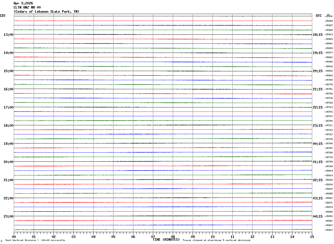Click the 20:00 CDT time label

tap(8, 162)
